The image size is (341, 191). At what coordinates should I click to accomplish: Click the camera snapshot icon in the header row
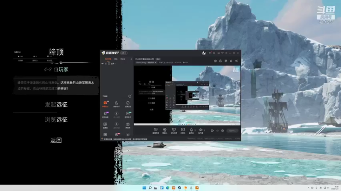point(215,61)
